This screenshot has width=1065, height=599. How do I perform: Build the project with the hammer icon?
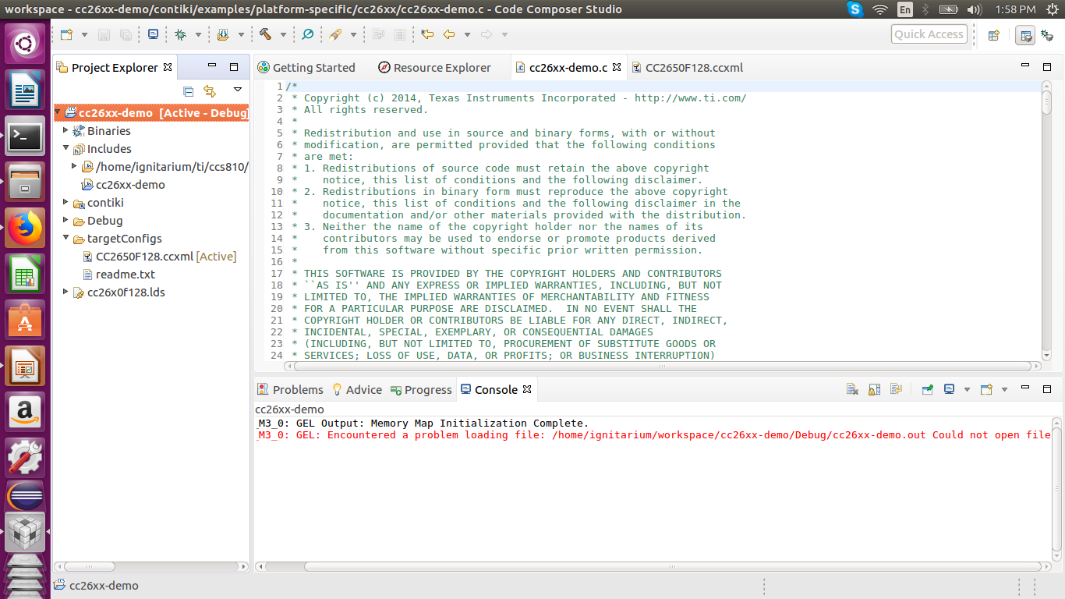pos(265,34)
